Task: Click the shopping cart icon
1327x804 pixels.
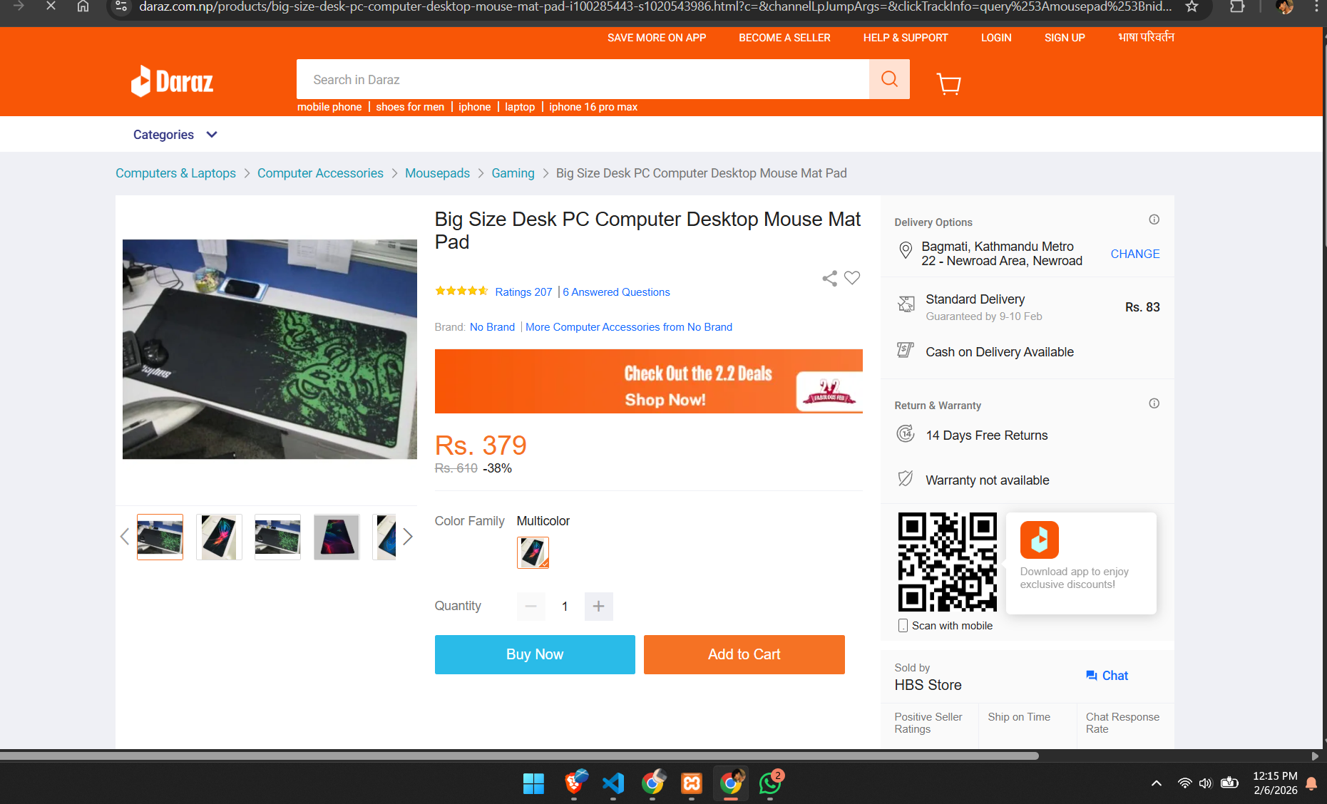Action: point(948,83)
